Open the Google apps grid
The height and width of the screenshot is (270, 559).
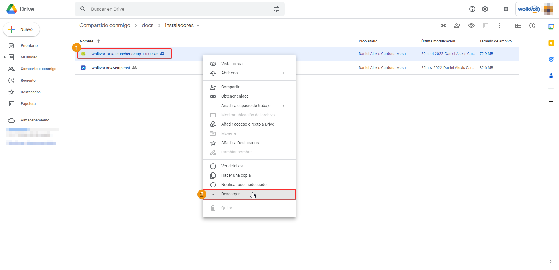(506, 9)
